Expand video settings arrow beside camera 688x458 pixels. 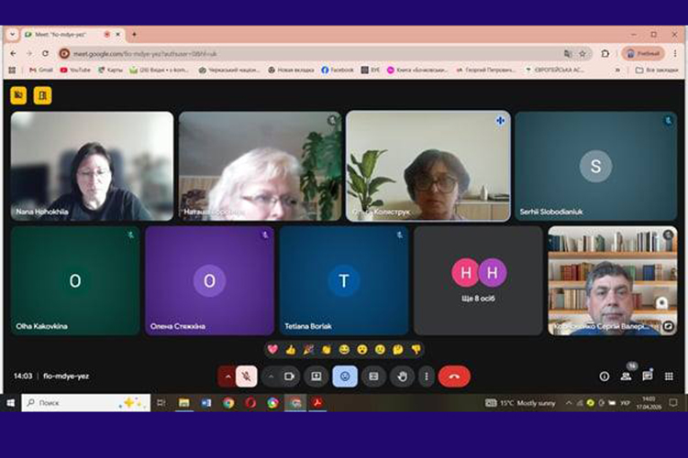click(x=270, y=376)
